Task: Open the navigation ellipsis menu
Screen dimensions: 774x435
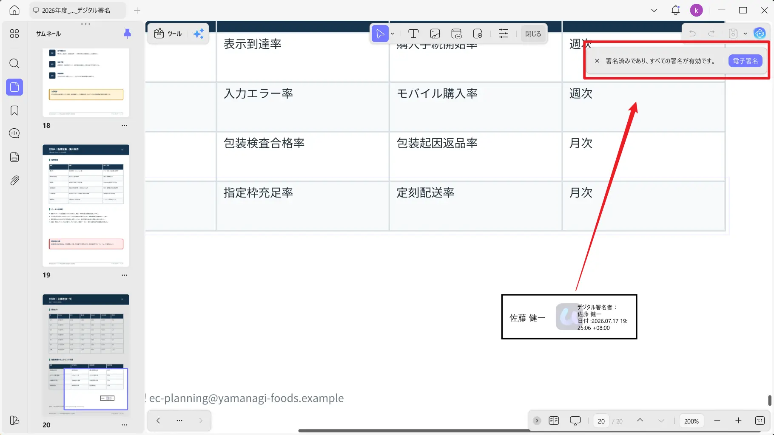Action: [x=179, y=421]
